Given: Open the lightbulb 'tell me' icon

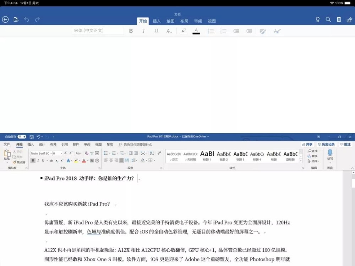Looking at the screenshot, I should (x=318, y=20).
